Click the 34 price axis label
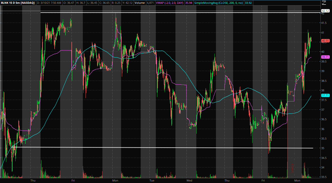Viewport: 332px width, 183px height. point(323,167)
